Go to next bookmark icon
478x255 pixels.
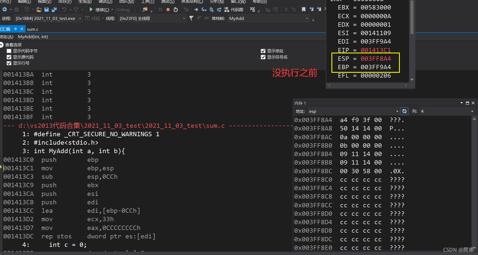point(319,10)
